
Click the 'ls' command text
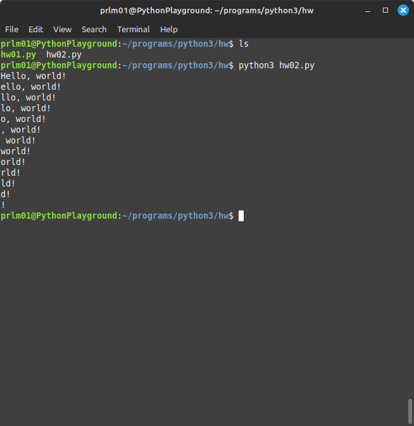point(244,44)
